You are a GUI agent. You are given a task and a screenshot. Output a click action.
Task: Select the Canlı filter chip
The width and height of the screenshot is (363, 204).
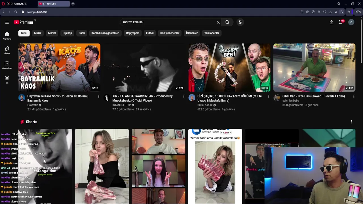(x=82, y=33)
